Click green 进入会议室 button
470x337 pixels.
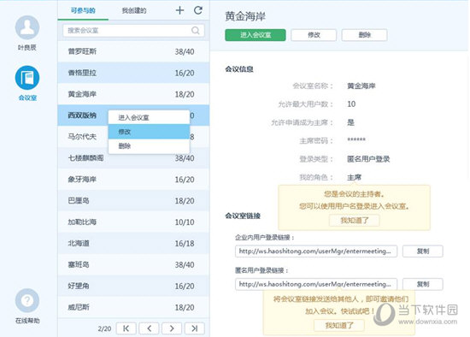click(256, 35)
